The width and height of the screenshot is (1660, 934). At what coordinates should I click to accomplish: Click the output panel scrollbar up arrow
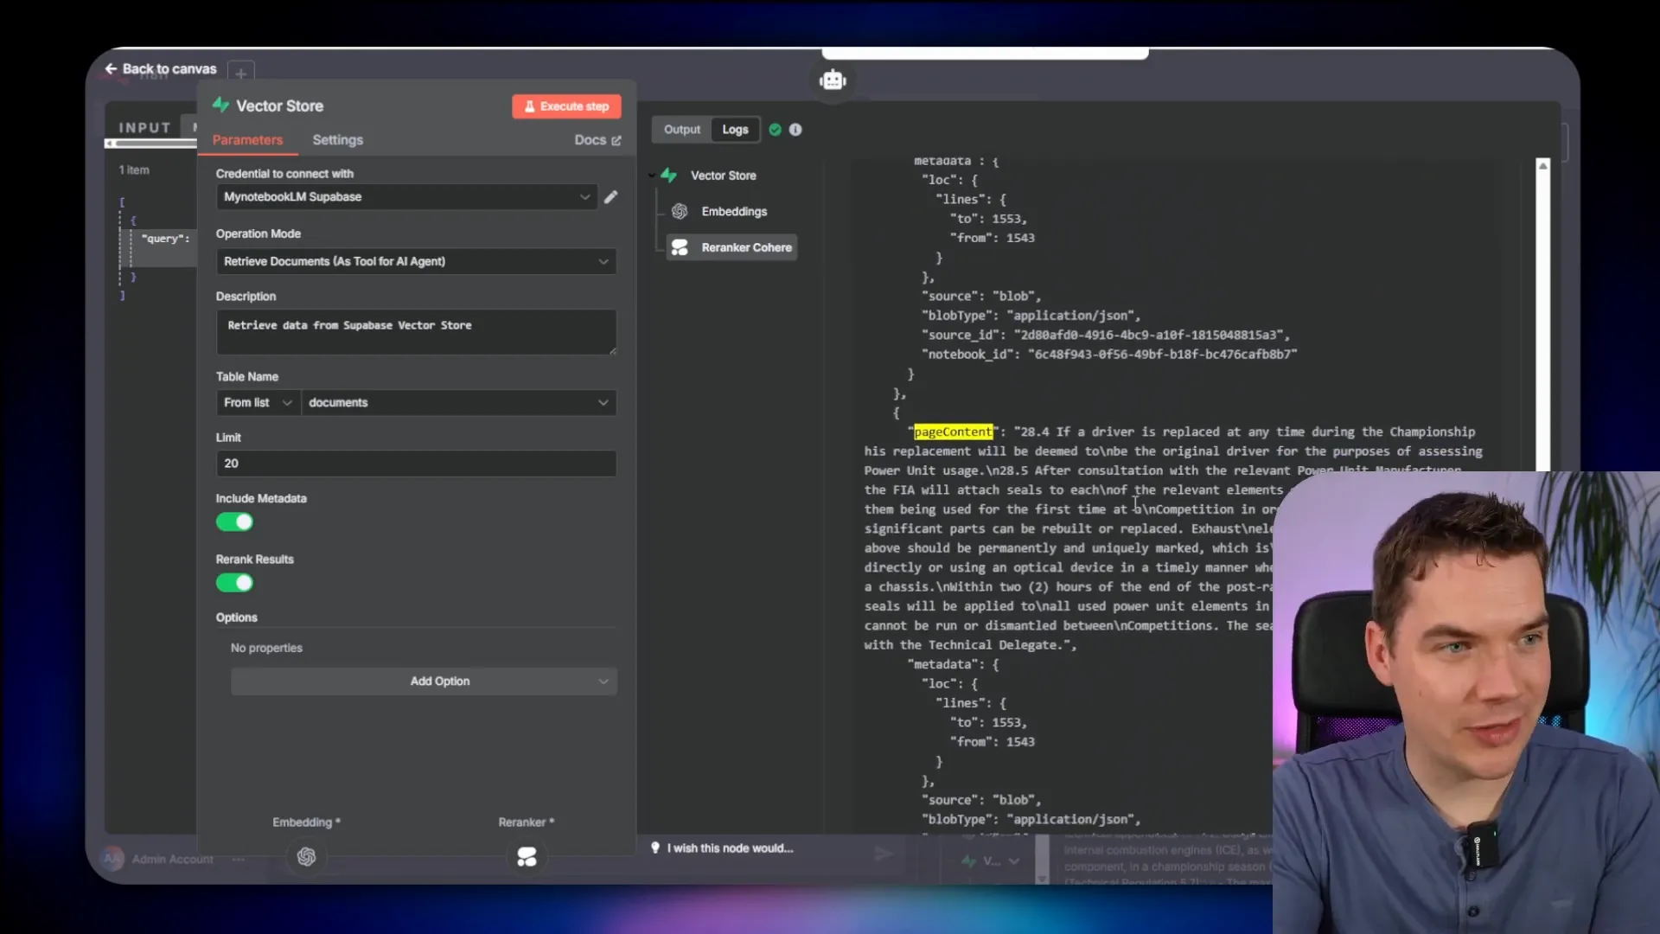[x=1542, y=165]
